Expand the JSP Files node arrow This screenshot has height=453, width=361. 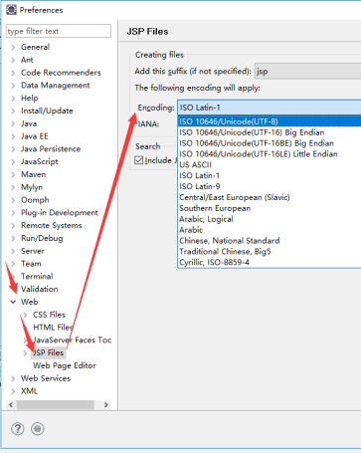click(25, 353)
